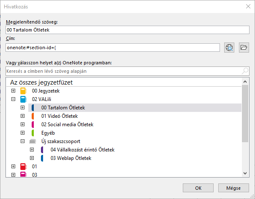This screenshot has height=199, width=255.
Task: Click the search magnifier icon
Action: pos(245,71)
